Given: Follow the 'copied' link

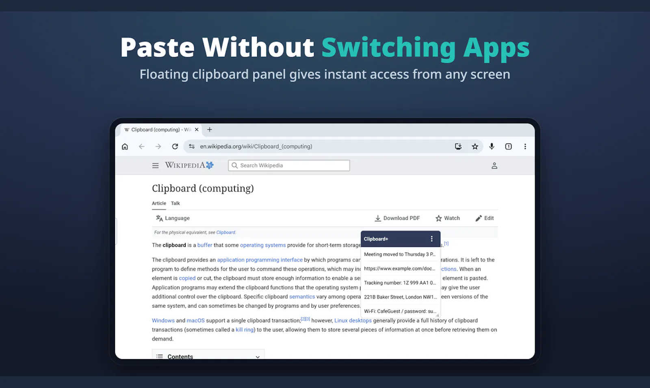Looking at the screenshot, I should [187, 278].
